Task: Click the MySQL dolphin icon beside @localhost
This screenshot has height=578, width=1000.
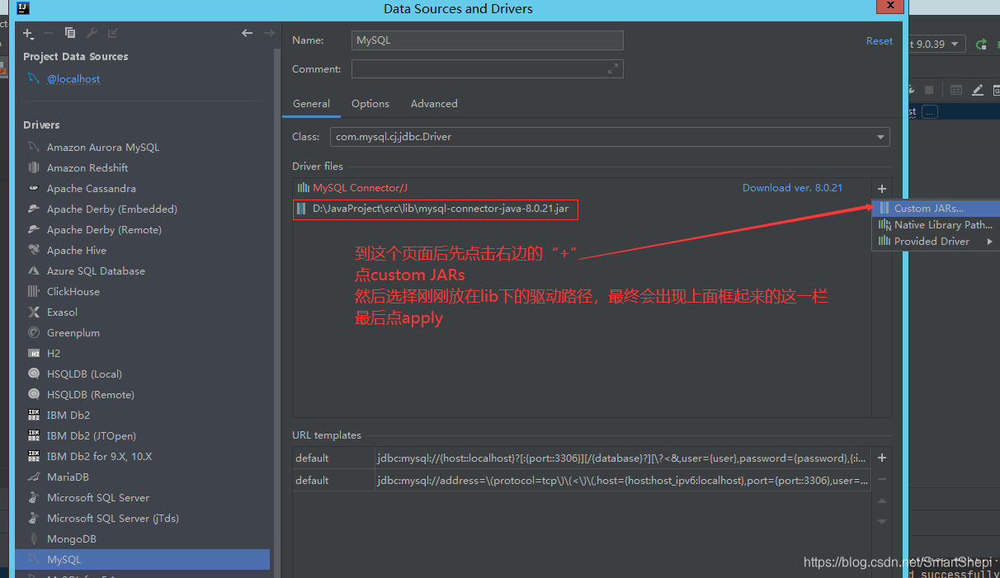Action: click(x=33, y=79)
